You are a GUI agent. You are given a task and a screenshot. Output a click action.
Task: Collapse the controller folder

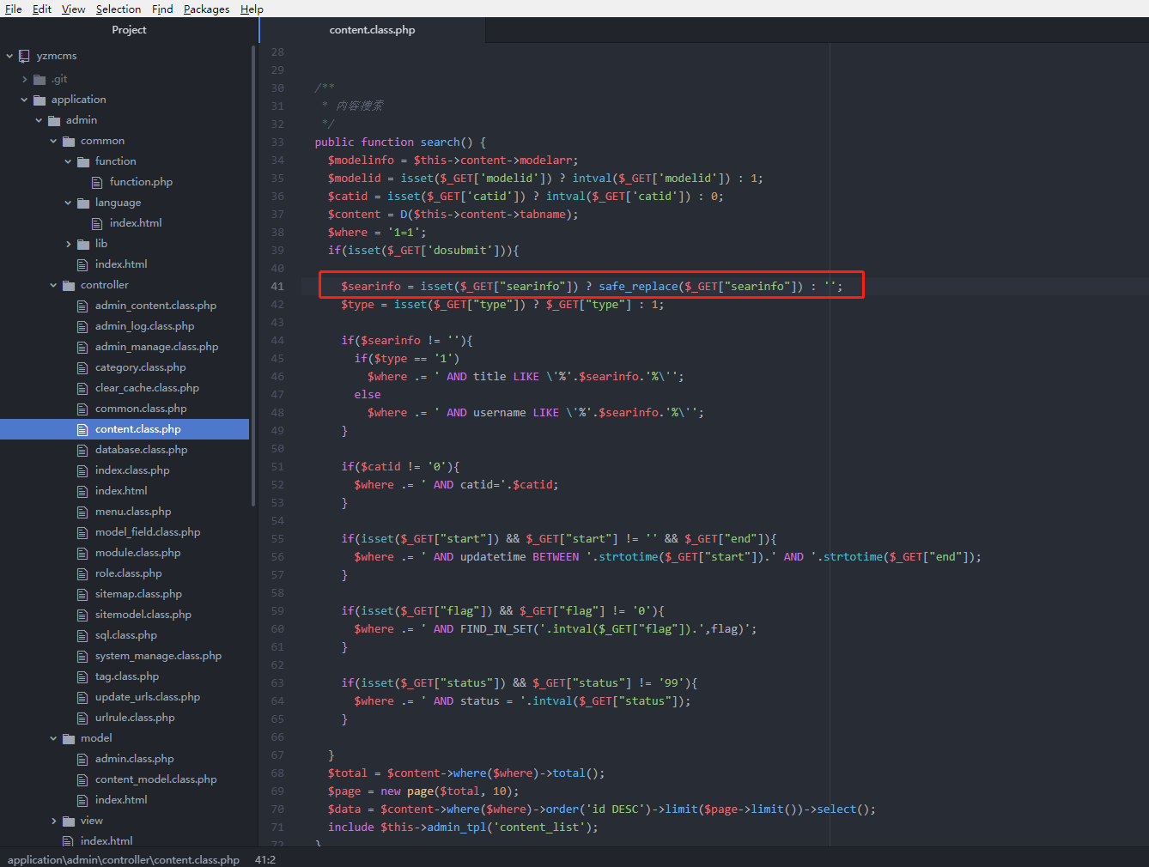tap(53, 285)
